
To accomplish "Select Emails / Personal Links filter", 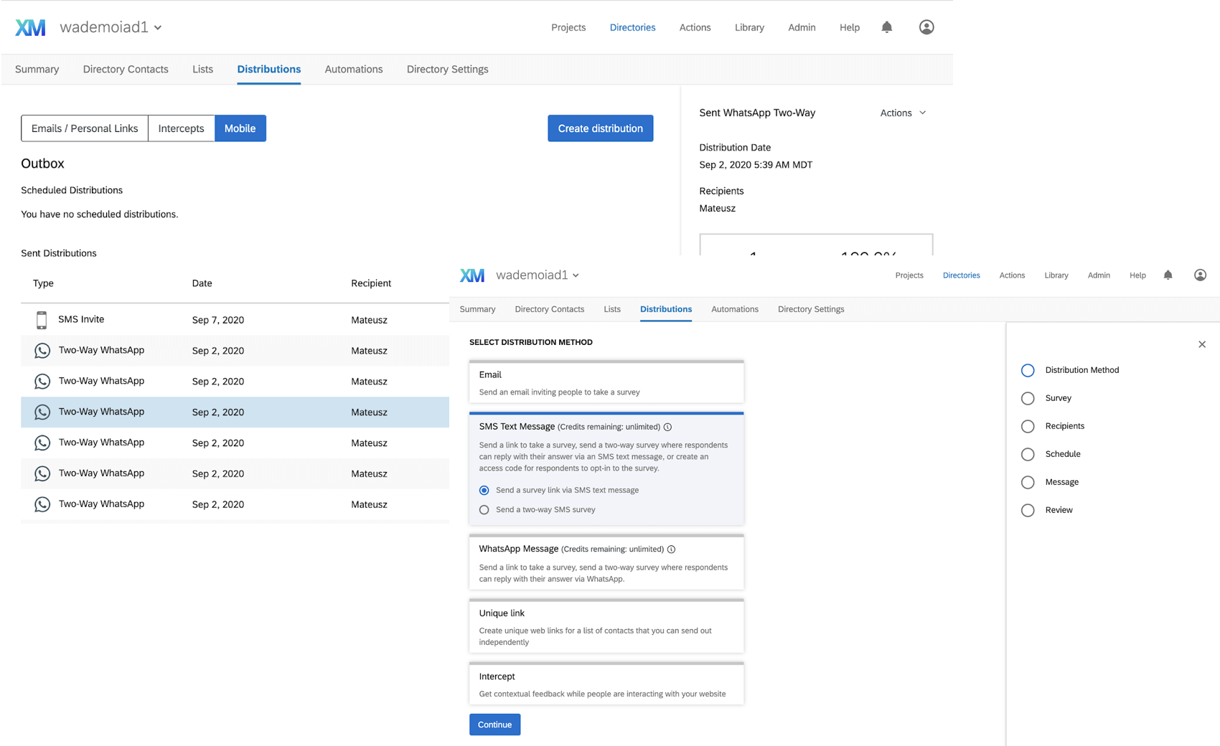I will tap(85, 128).
